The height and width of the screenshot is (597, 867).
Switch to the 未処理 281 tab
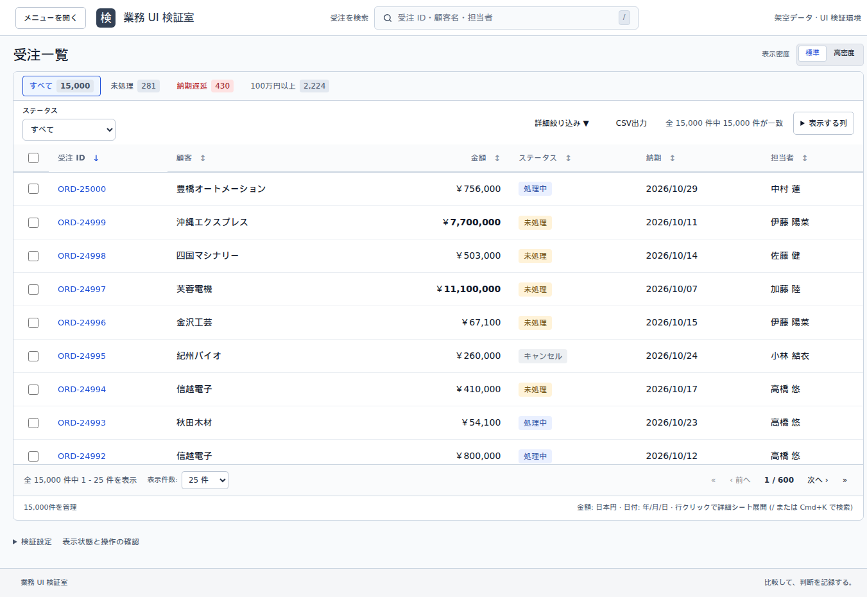pyautogui.click(x=135, y=86)
